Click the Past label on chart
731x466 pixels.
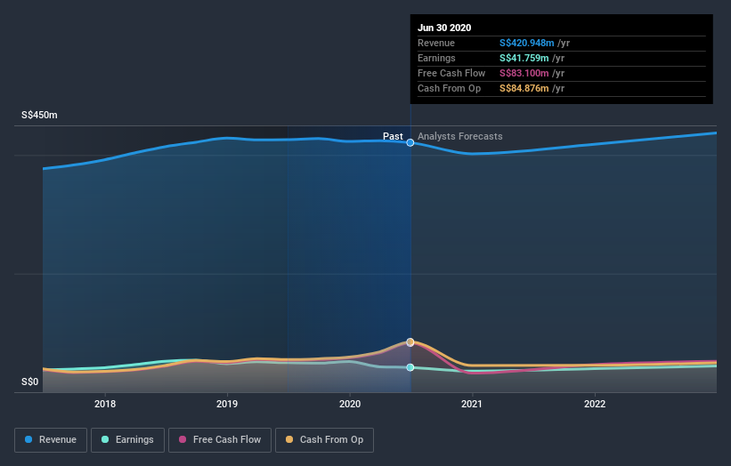(393, 136)
